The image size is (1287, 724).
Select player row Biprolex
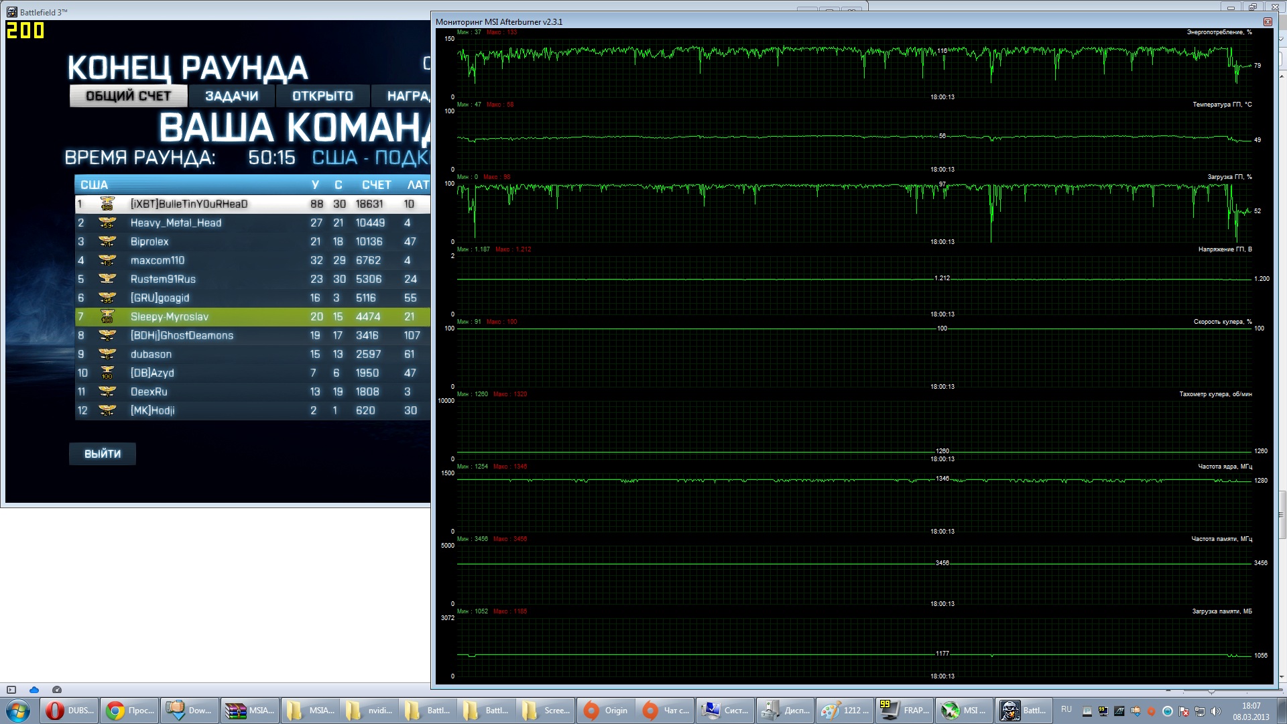253,241
